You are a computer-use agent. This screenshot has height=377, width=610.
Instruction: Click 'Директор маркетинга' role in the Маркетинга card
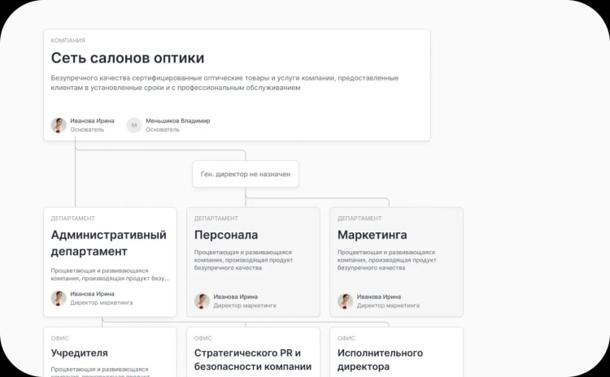pyautogui.click(x=388, y=305)
